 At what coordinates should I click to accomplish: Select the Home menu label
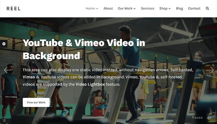tap(90, 9)
